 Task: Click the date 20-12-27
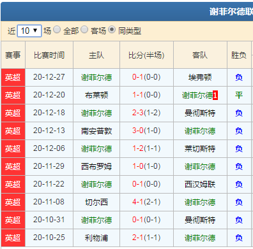49,77
